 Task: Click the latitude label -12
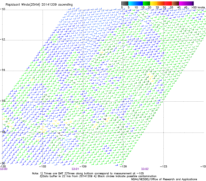[x=3, y=40]
